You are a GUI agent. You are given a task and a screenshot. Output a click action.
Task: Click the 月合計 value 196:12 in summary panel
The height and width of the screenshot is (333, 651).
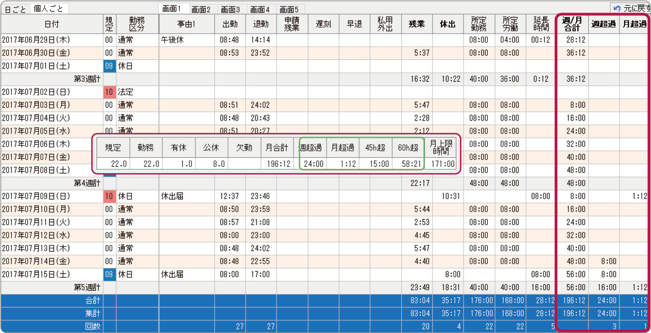(278, 164)
